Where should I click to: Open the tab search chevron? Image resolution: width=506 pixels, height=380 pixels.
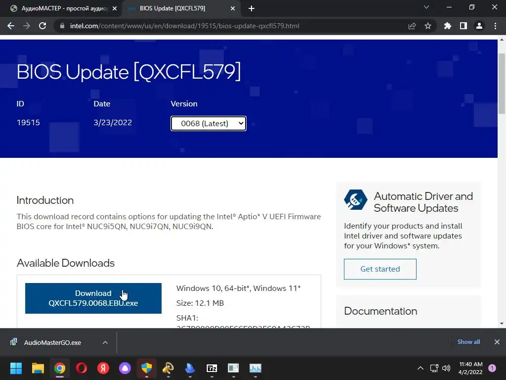(426, 7)
